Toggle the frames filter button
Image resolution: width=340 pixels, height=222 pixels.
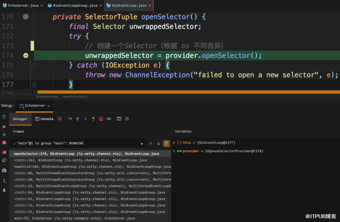click(x=166, y=144)
